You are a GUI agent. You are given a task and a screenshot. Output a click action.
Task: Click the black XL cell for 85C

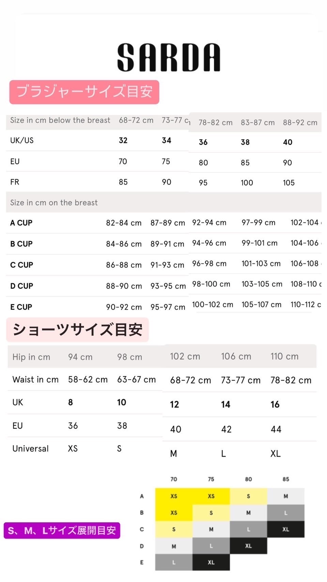285,529
